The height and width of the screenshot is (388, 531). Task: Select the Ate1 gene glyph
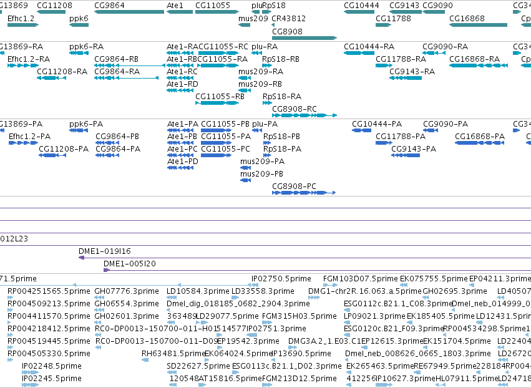(180, 12)
